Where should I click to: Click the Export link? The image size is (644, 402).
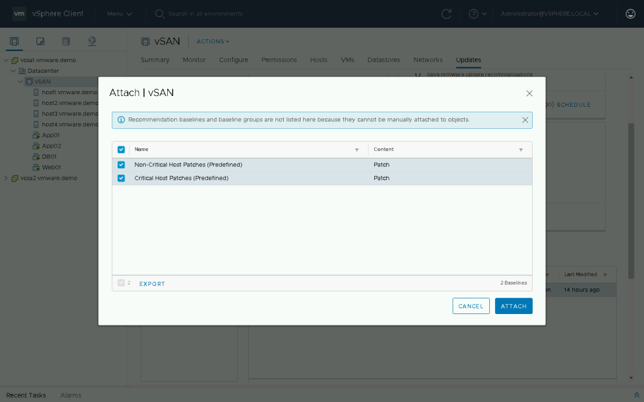[x=152, y=284]
